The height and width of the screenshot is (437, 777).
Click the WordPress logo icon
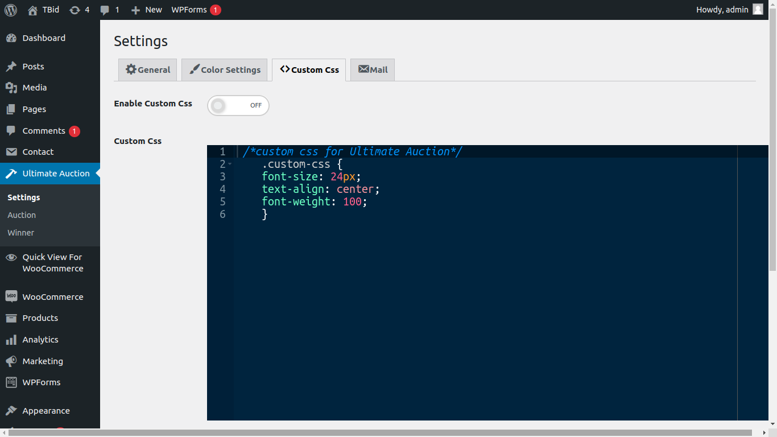coord(11,10)
